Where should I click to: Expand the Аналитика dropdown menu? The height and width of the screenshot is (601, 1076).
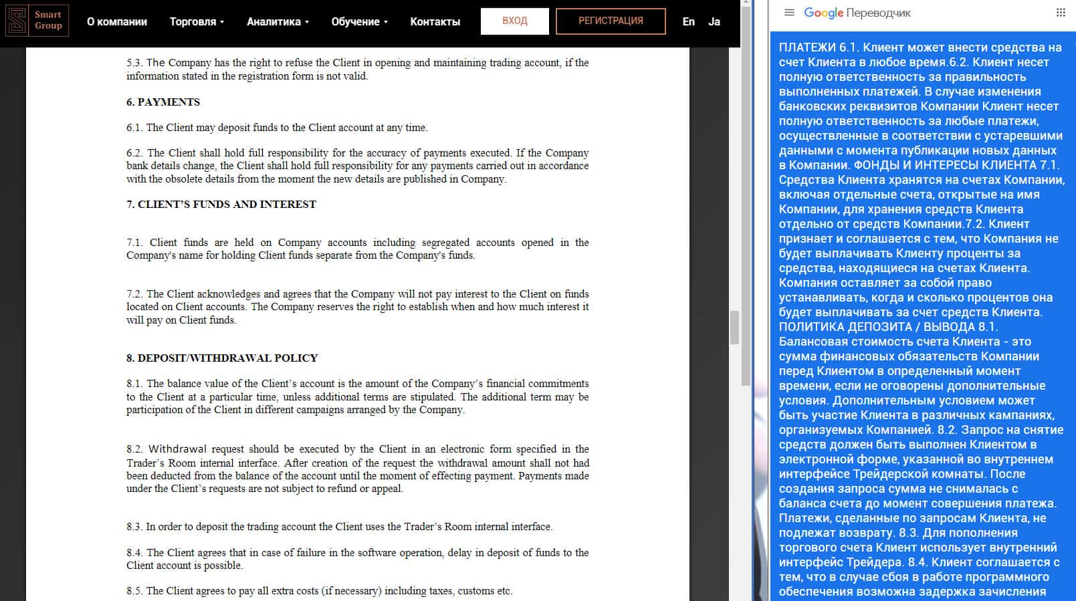click(x=278, y=21)
